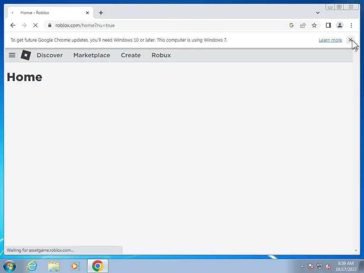Click the muted volume tray icon

328,266
